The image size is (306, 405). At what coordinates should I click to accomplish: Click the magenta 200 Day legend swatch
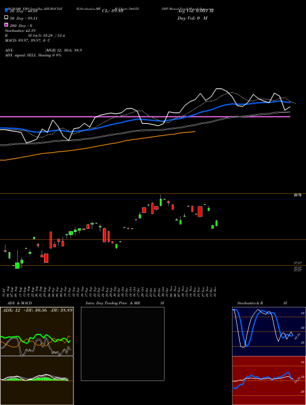(x=7, y=25)
